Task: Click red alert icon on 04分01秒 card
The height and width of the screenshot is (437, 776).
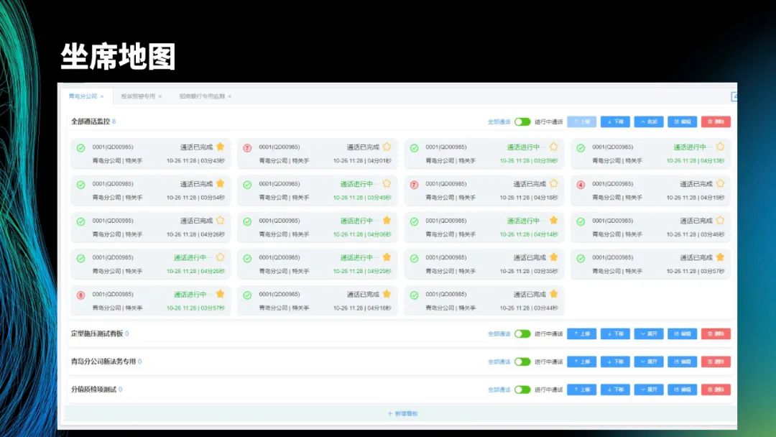Action: (x=247, y=148)
